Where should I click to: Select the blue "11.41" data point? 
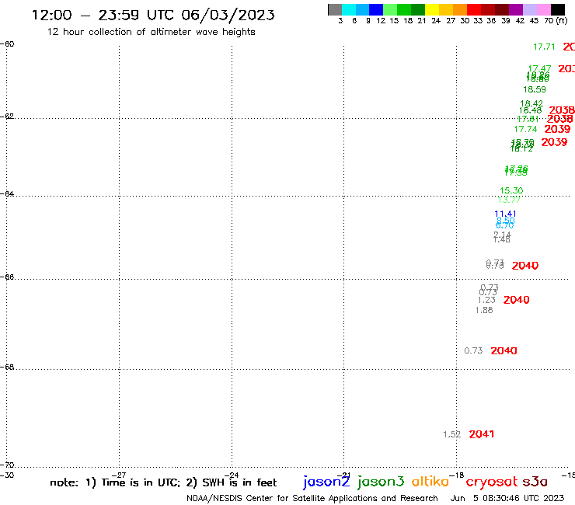pyautogui.click(x=505, y=214)
